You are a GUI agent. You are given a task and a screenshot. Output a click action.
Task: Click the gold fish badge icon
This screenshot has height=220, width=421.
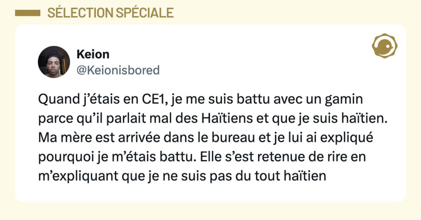pos(384,46)
